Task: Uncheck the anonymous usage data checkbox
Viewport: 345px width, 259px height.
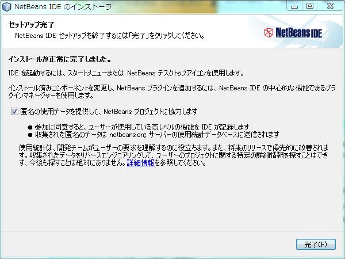Action: 14,112
